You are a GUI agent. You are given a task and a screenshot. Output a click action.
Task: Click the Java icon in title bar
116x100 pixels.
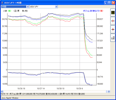pos(2,3)
